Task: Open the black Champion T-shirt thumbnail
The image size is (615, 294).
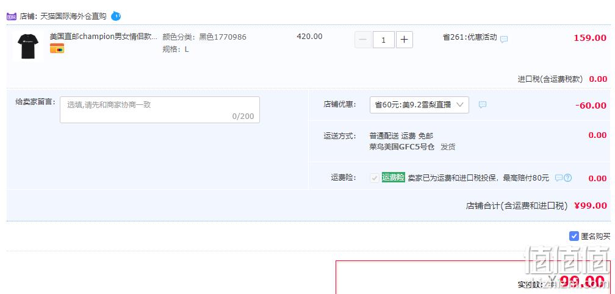Action: [27, 46]
